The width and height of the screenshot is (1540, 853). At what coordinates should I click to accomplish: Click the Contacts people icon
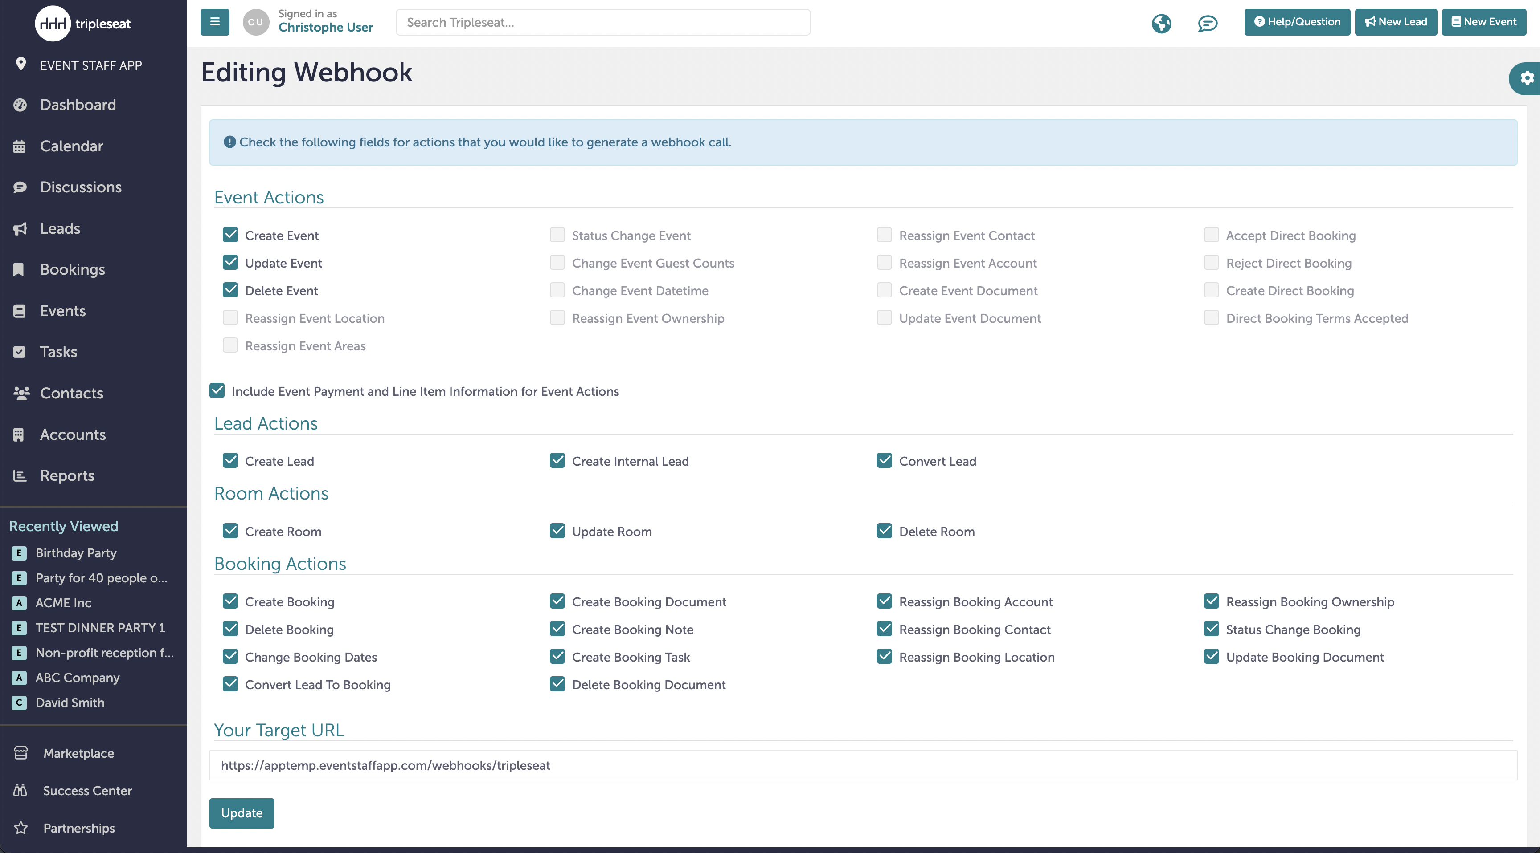21,393
